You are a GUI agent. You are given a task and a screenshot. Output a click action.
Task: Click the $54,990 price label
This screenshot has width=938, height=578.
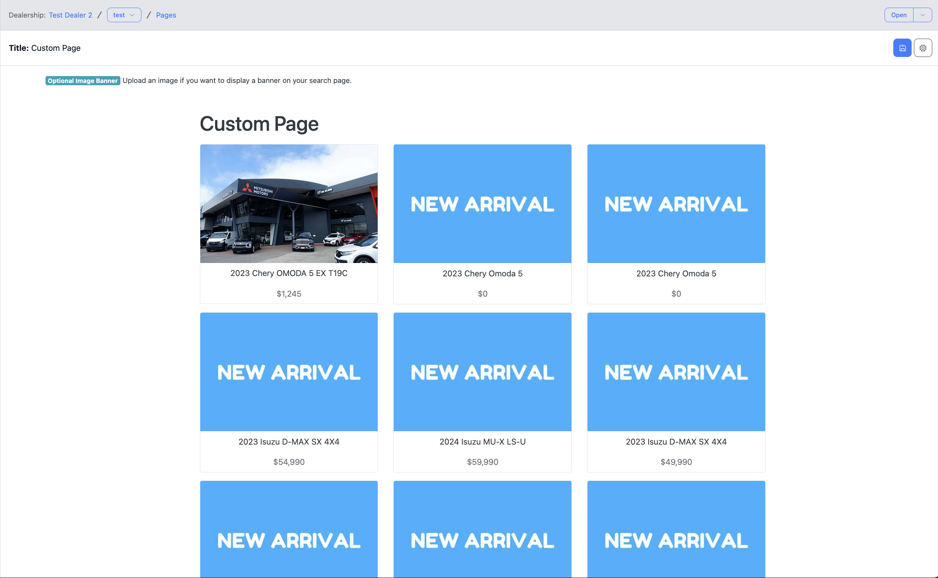pos(289,462)
